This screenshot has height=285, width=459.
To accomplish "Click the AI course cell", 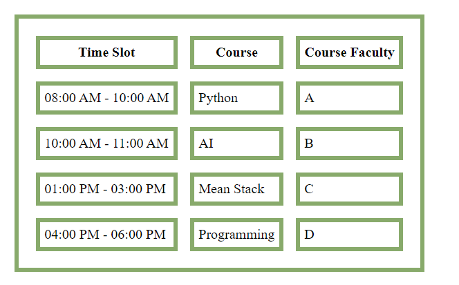I will coord(236,144).
